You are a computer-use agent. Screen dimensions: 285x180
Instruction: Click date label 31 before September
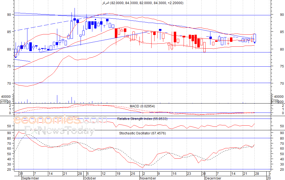click(21, 174)
